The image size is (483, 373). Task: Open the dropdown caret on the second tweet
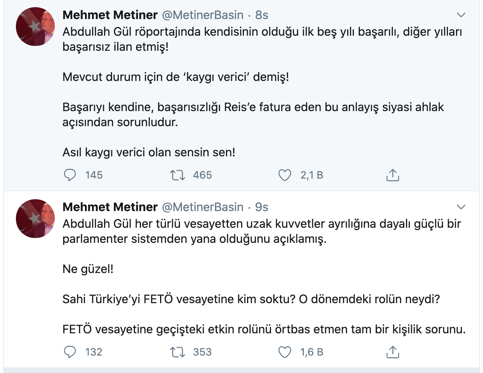tap(461, 206)
